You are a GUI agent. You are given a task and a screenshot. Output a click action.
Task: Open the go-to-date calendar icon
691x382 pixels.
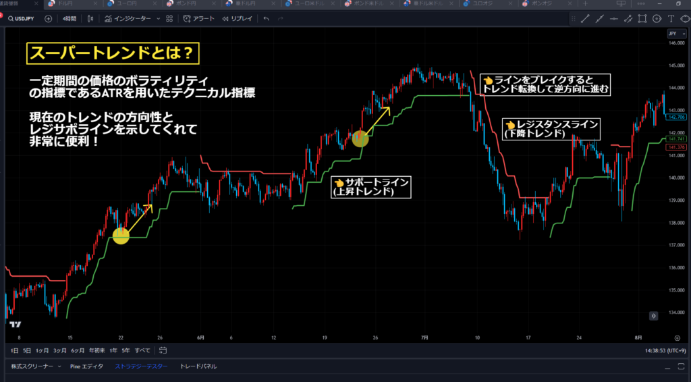(163, 350)
